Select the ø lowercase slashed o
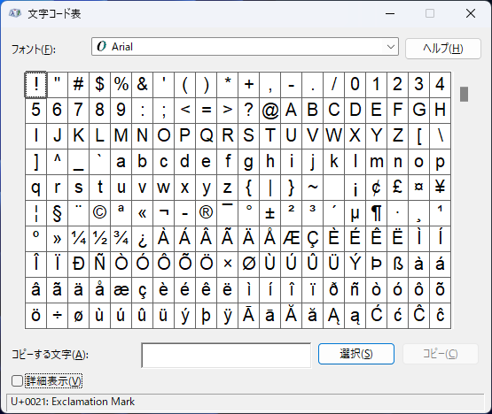This screenshot has height=414, width=492. [x=78, y=316]
